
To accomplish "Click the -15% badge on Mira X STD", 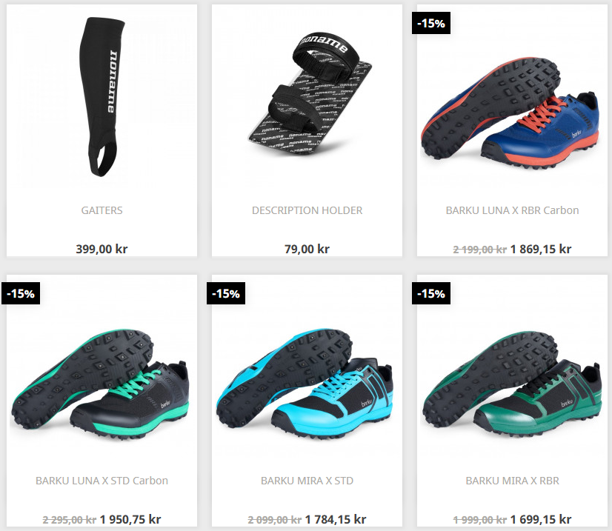I will point(226,293).
